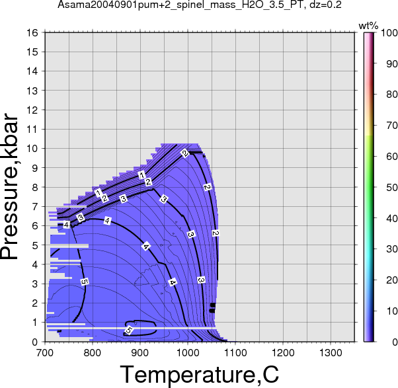Click the 1000 temperature axis tick label
This screenshot has width=398, height=388.
pyautogui.click(x=188, y=353)
